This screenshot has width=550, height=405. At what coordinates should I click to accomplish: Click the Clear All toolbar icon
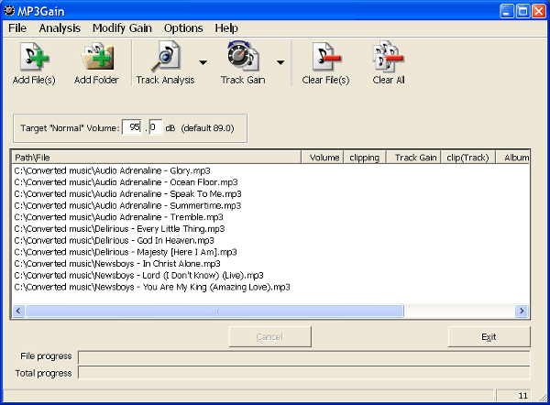pos(389,63)
